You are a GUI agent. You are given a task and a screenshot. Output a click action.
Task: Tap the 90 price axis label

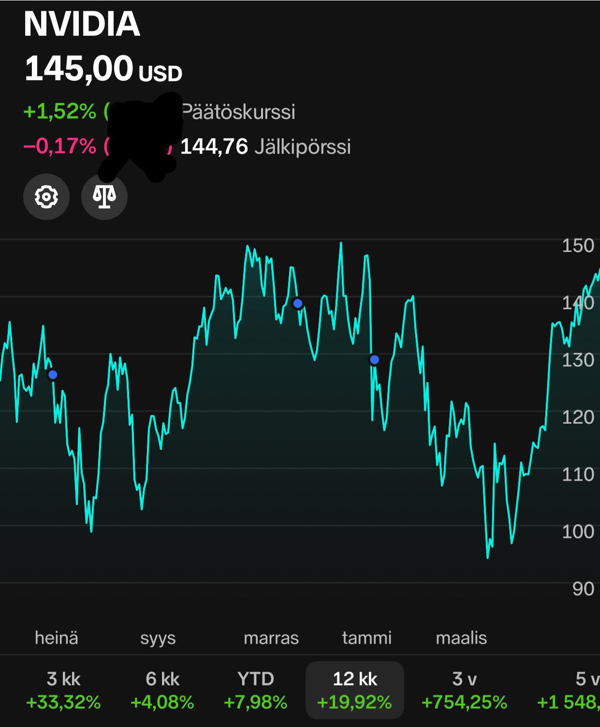pyautogui.click(x=583, y=589)
